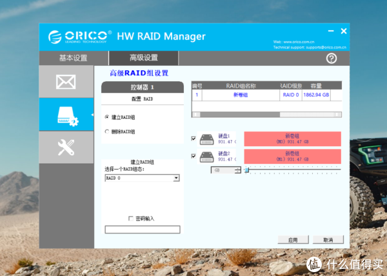387x276 pixels.
Task: Click the RAID capacity slider handle
Action: pyautogui.click(x=246, y=170)
